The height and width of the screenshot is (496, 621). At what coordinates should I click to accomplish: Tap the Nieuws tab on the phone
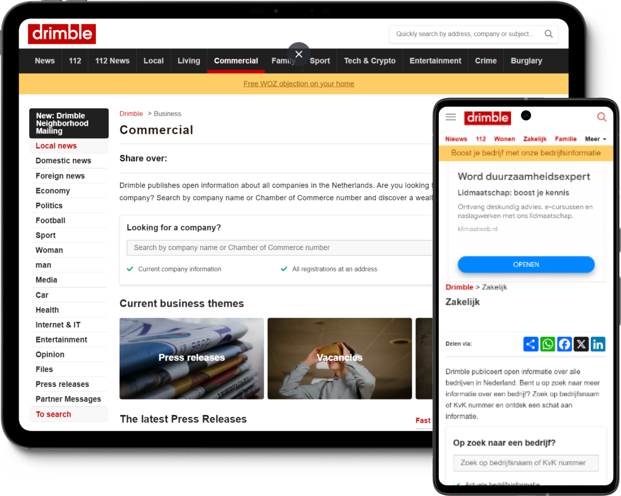(456, 139)
